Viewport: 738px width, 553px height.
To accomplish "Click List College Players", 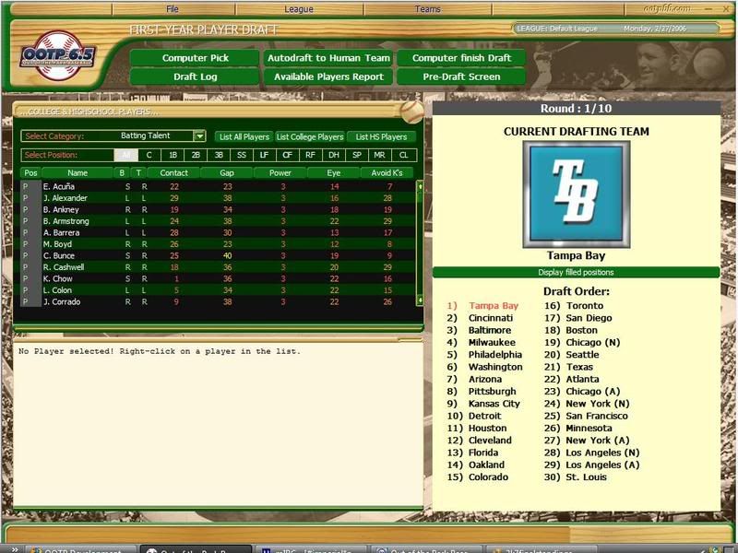I will click(310, 136).
